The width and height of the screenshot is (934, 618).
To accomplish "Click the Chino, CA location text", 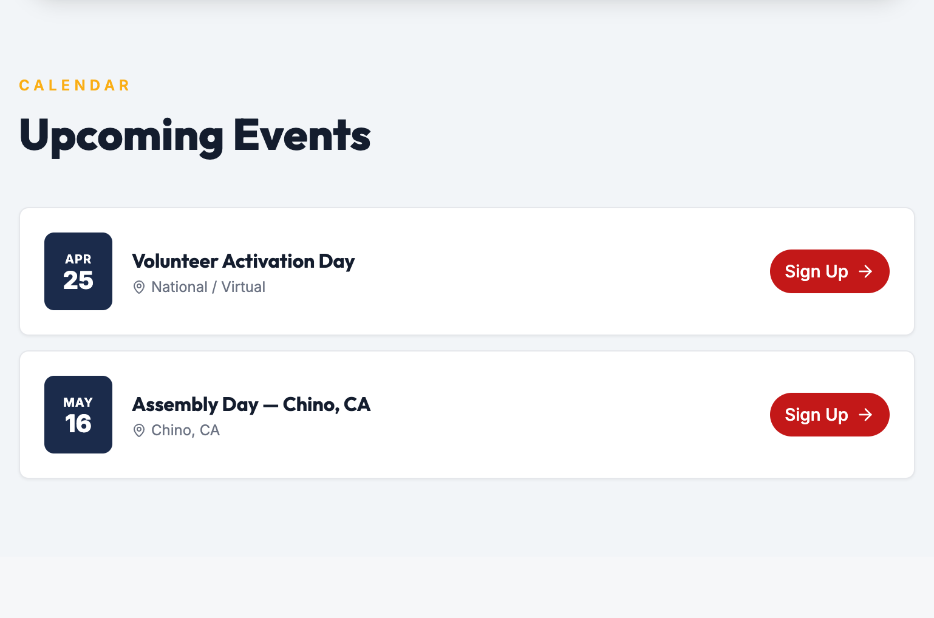I will 186,430.
